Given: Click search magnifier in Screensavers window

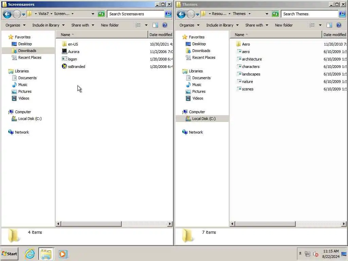Looking at the screenshot, I should (x=169, y=14).
